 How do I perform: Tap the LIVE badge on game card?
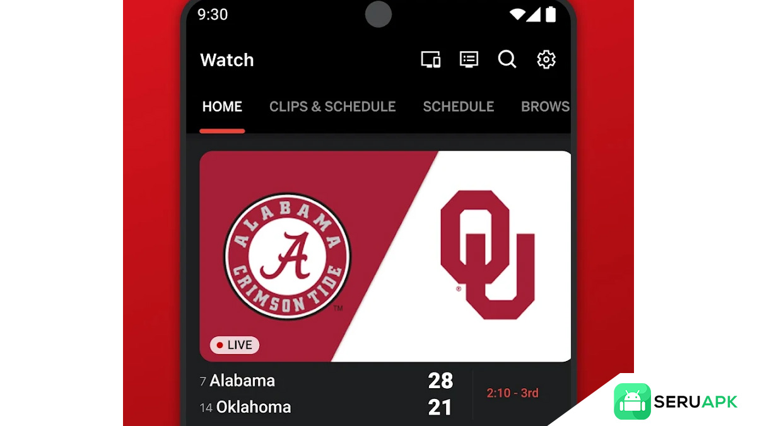click(x=235, y=345)
